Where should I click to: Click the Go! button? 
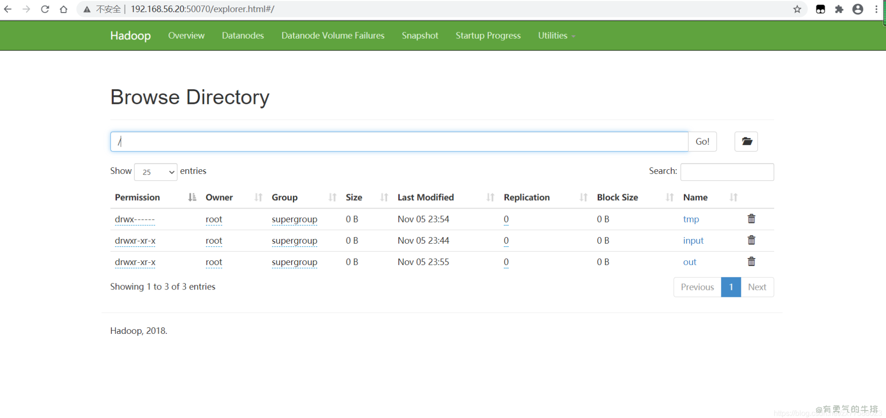[x=703, y=142]
